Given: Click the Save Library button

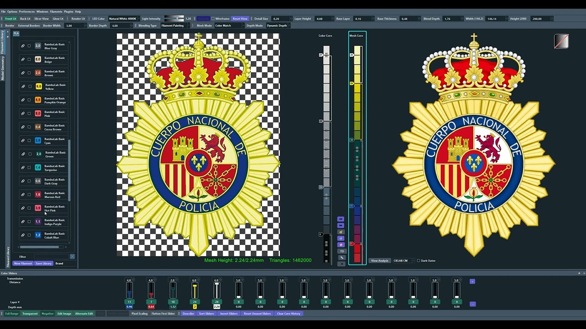Looking at the screenshot, I should tap(43, 264).
